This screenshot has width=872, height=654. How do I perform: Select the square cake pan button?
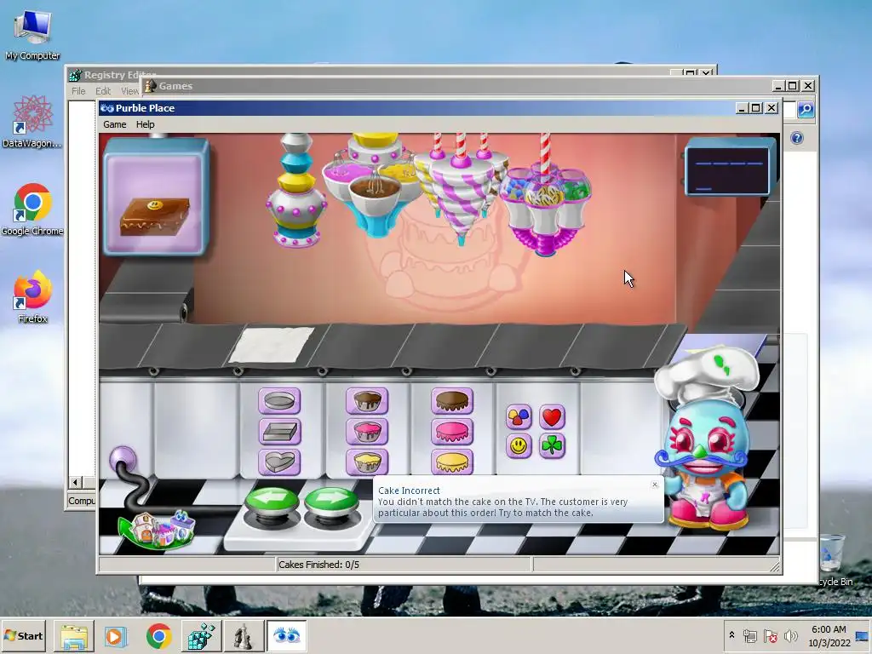click(279, 431)
